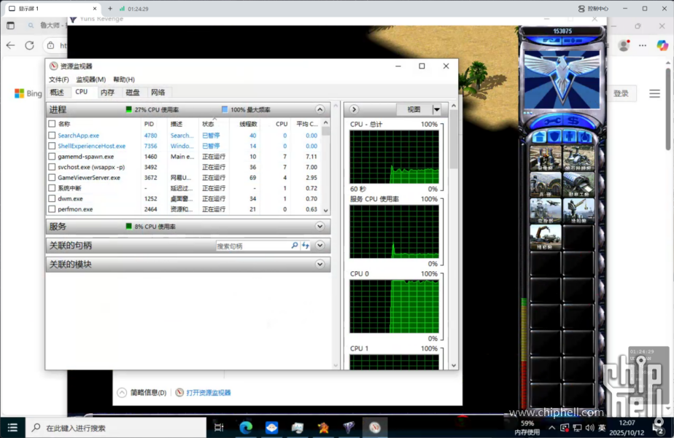This screenshot has height=438, width=674.
Task: Click the sell dollar icon in game sidebar
Action: click(573, 120)
